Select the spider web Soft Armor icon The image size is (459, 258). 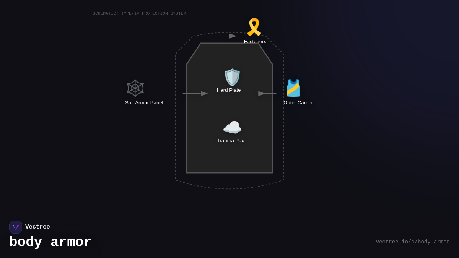[x=135, y=88]
